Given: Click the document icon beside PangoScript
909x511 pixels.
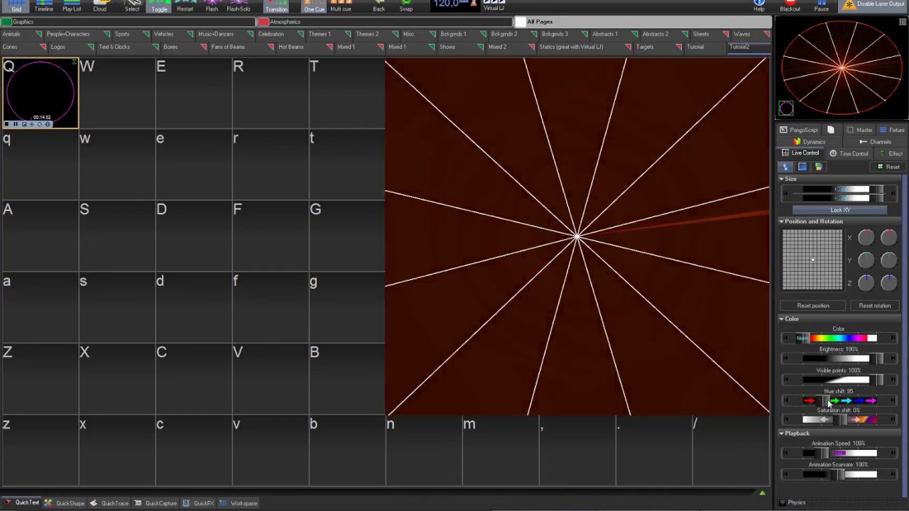Looking at the screenshot, I should [830, 130].
